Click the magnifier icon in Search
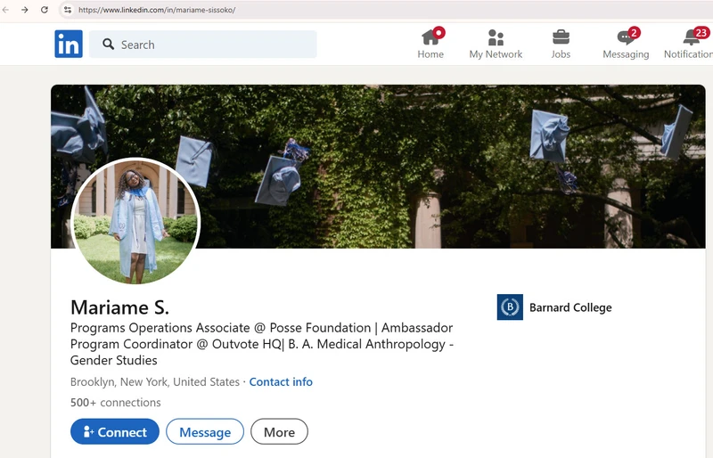The image size is (713, 458). pos(109,45)
